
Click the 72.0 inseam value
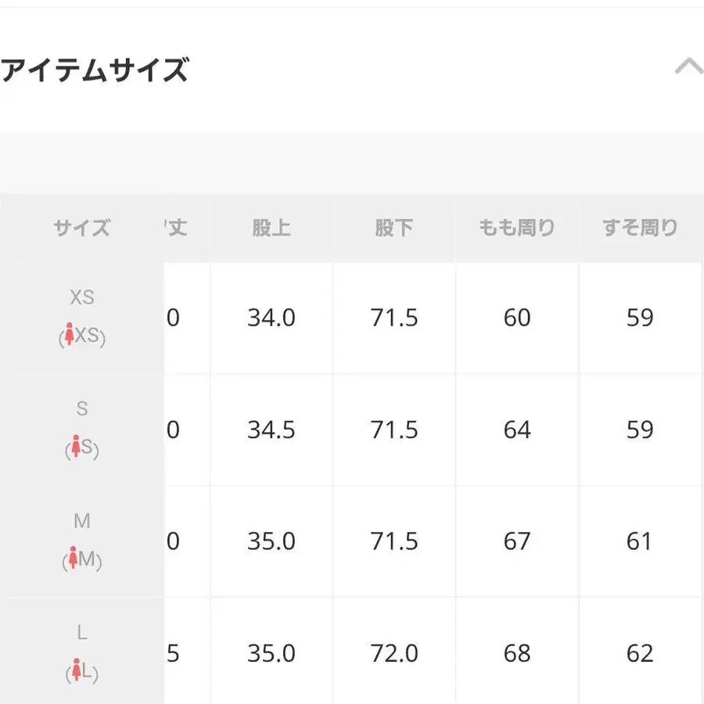click(x=394, y=653)
